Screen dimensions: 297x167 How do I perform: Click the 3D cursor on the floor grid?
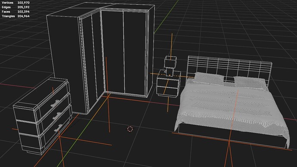130,129
